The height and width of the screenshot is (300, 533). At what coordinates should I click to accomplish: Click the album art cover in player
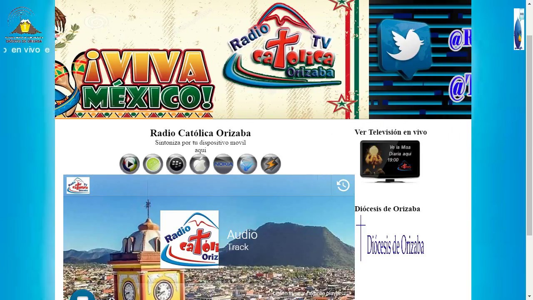pyautogui.click(x=189, y=239)
